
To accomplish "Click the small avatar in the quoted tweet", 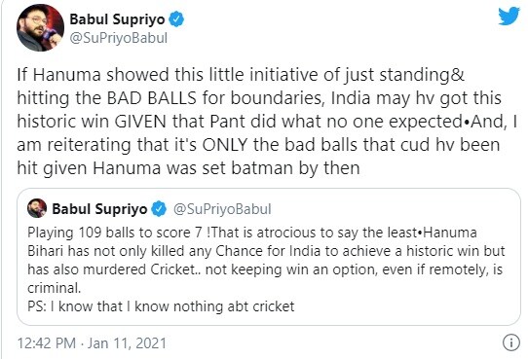I will click(x=37, y=208).
